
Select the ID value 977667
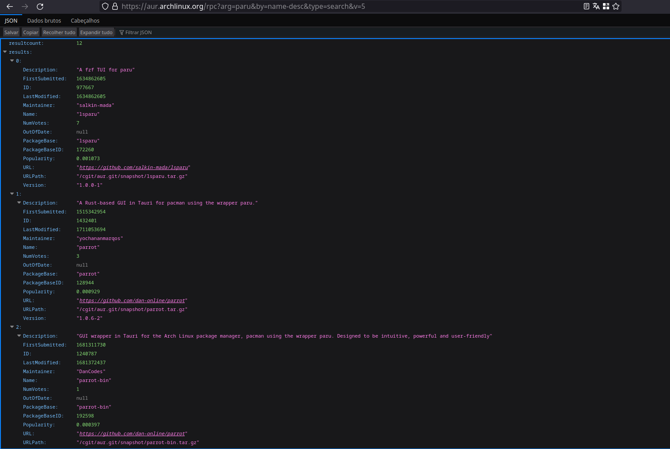pos(85,87)
